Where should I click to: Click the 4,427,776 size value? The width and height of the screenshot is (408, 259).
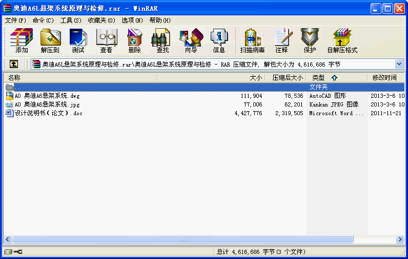[x=248, y=113]
